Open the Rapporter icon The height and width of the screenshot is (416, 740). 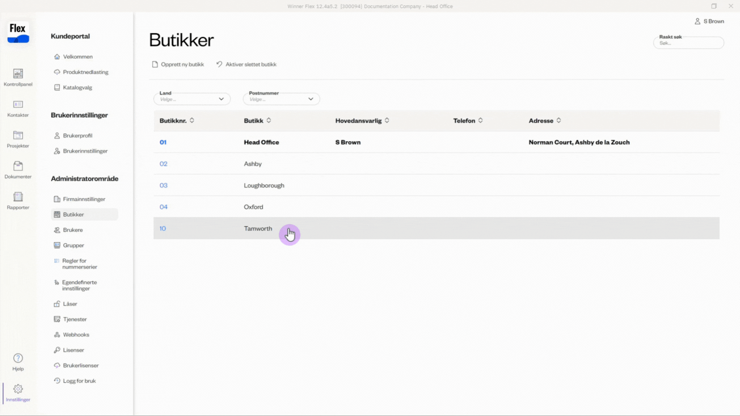[18, 197]
